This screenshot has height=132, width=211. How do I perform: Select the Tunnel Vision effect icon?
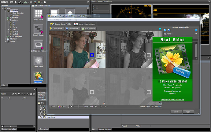(x=39, y=61)
